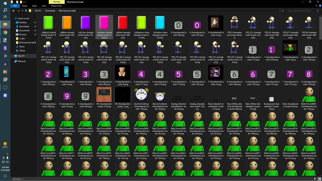Select the purple 9-sharedassets2.assets-87.png tile
This screenshot has width=322, height=181.
67,99
